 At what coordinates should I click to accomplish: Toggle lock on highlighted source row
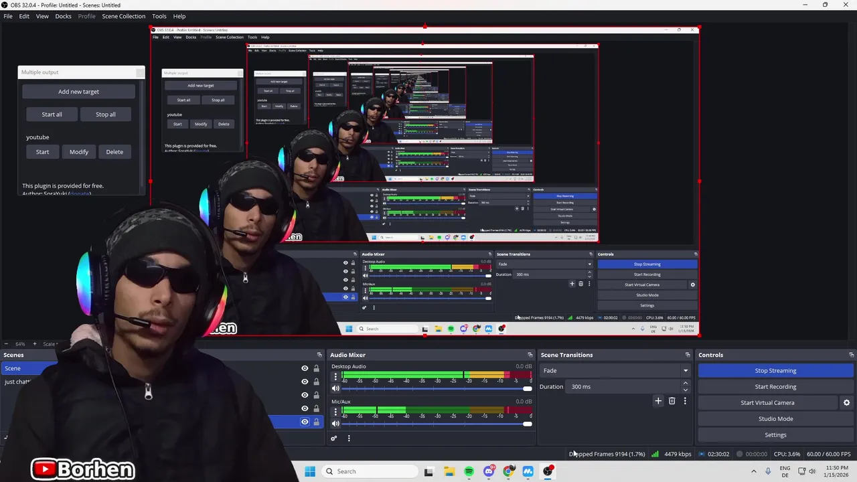pos(316,422)
